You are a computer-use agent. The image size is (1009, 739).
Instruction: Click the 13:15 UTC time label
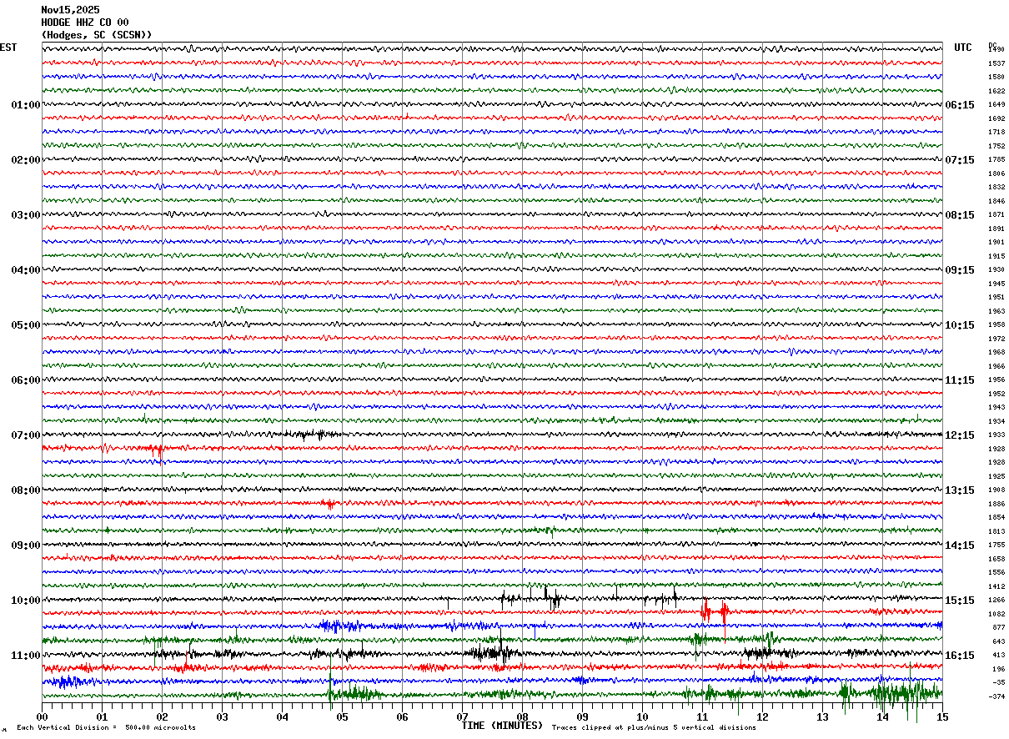(x=960, y=490)
